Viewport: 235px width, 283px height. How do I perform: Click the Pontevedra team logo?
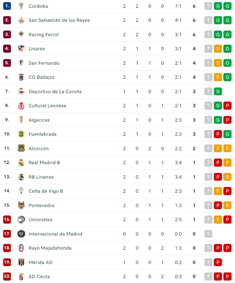pos(21,205)
